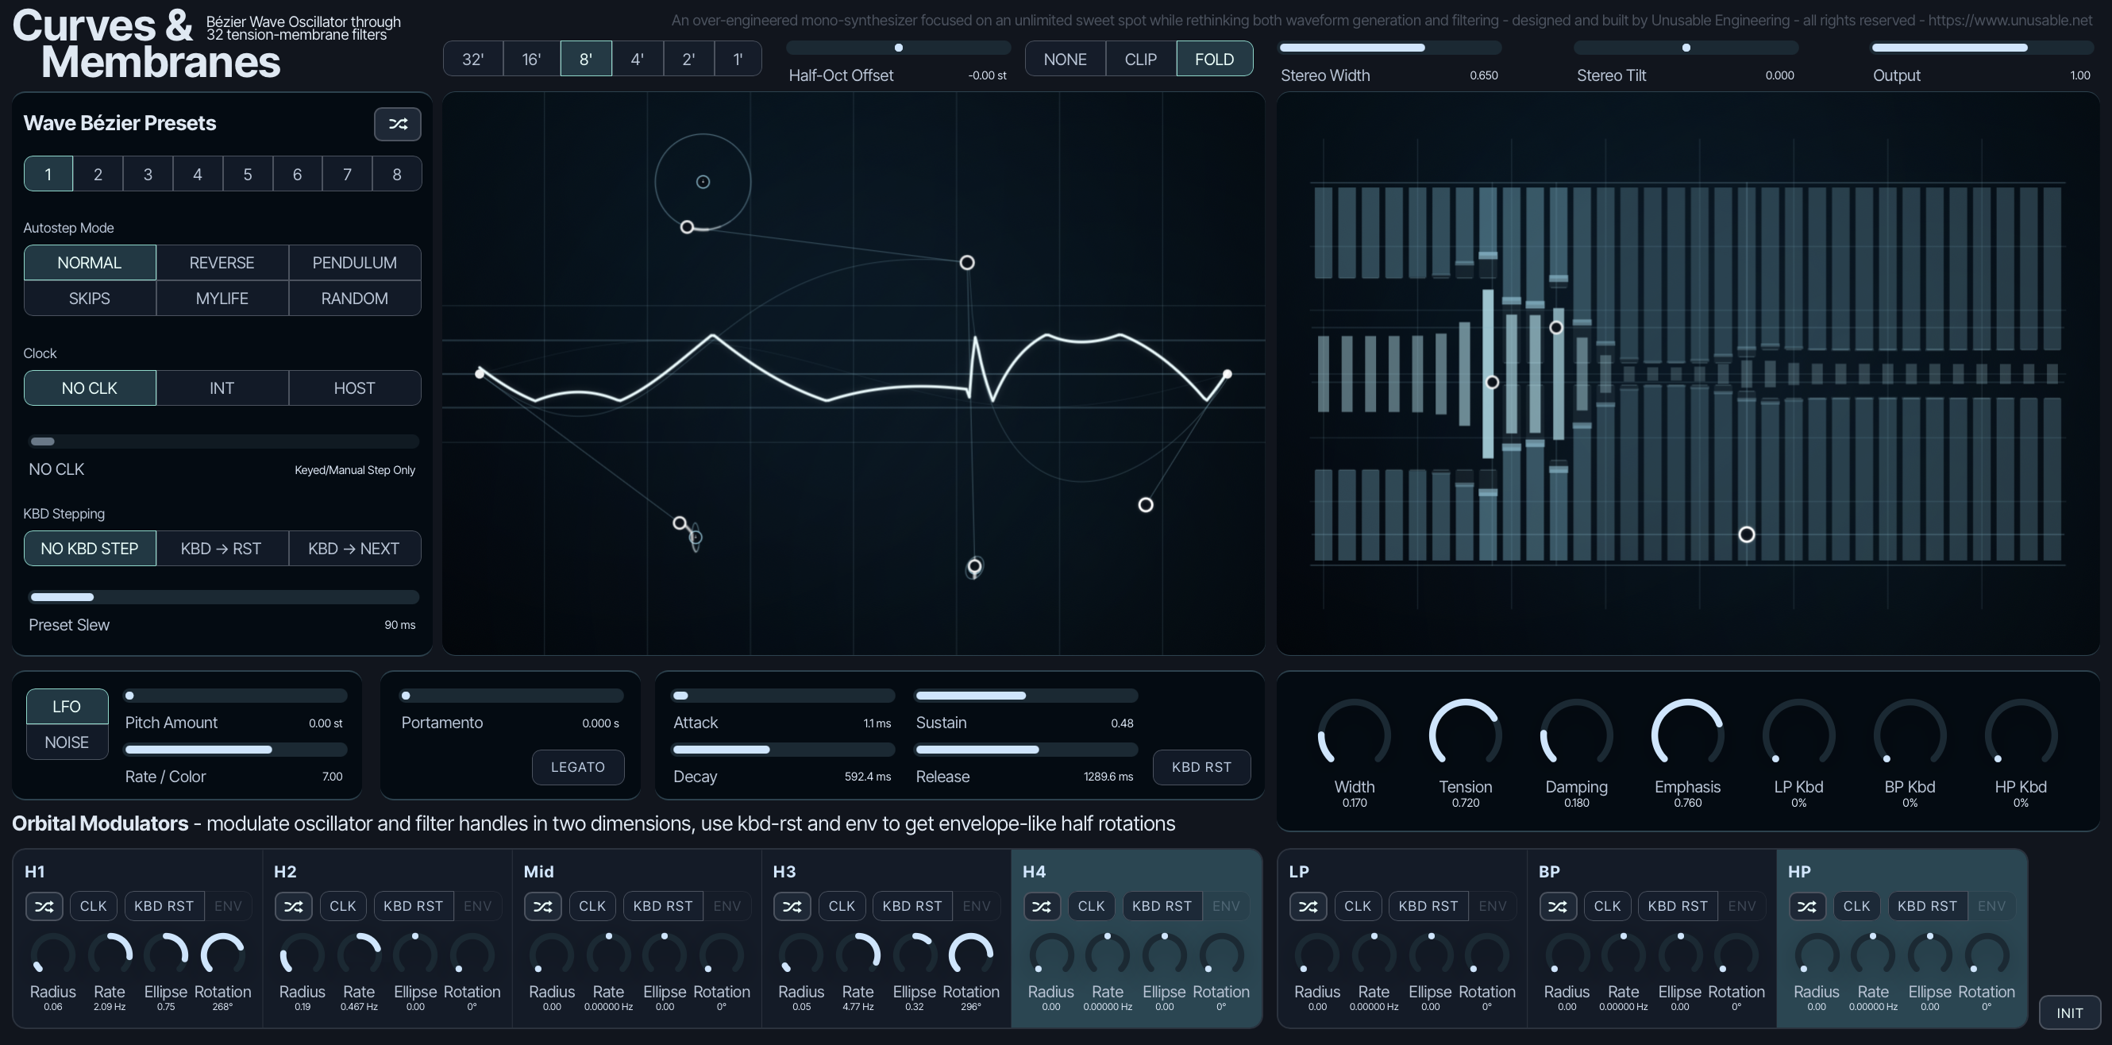Choose the 16' octave footage
The height and width of the screenshot is (1045, 2112).
click(x=531, y=59)
